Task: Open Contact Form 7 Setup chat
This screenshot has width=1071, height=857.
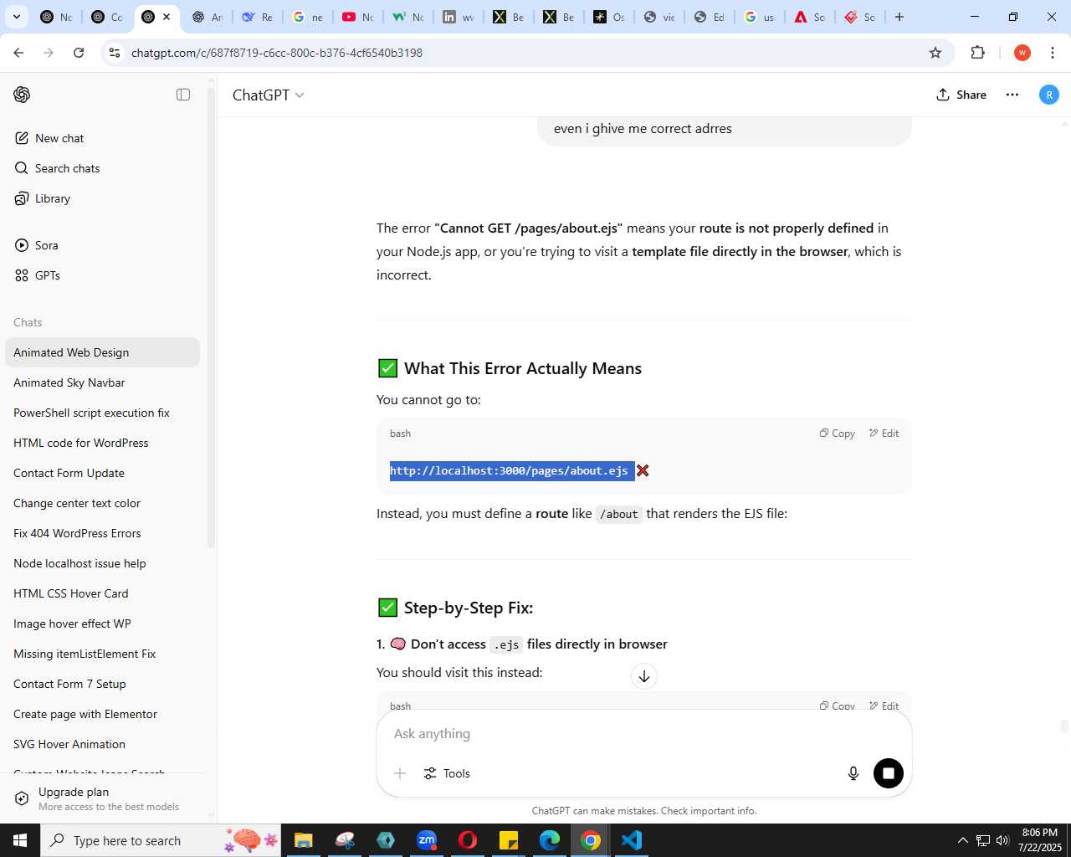Action: pos(102,684)
